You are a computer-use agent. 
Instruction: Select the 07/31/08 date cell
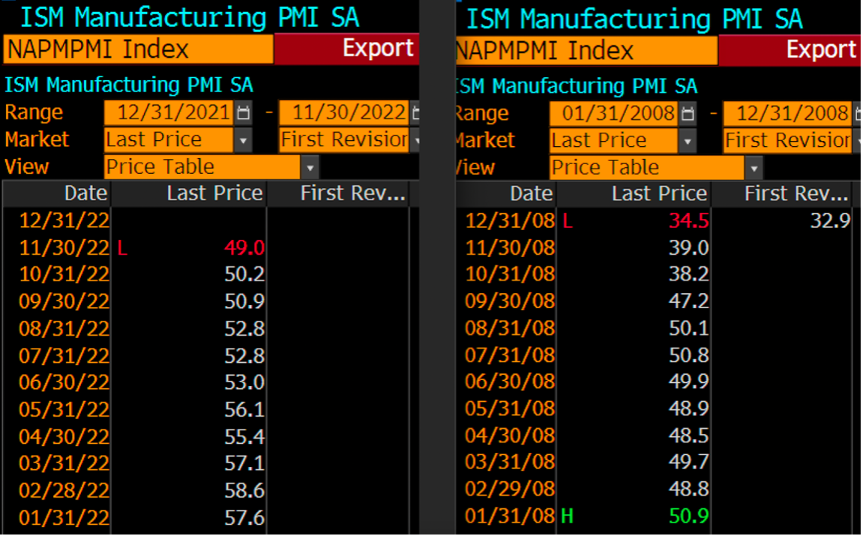tap(510, 355)
